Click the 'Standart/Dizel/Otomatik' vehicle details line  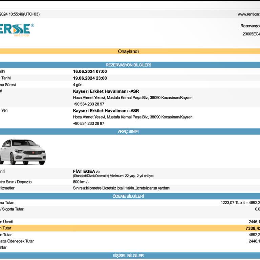click(113, 176)
